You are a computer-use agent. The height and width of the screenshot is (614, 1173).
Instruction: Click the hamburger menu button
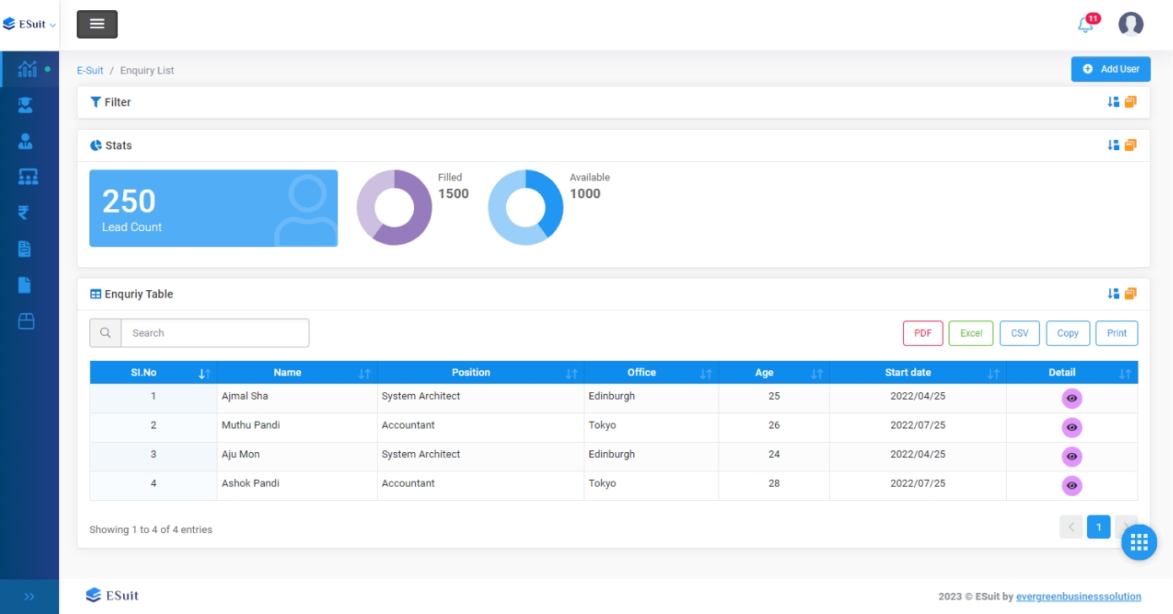[97, 24]
